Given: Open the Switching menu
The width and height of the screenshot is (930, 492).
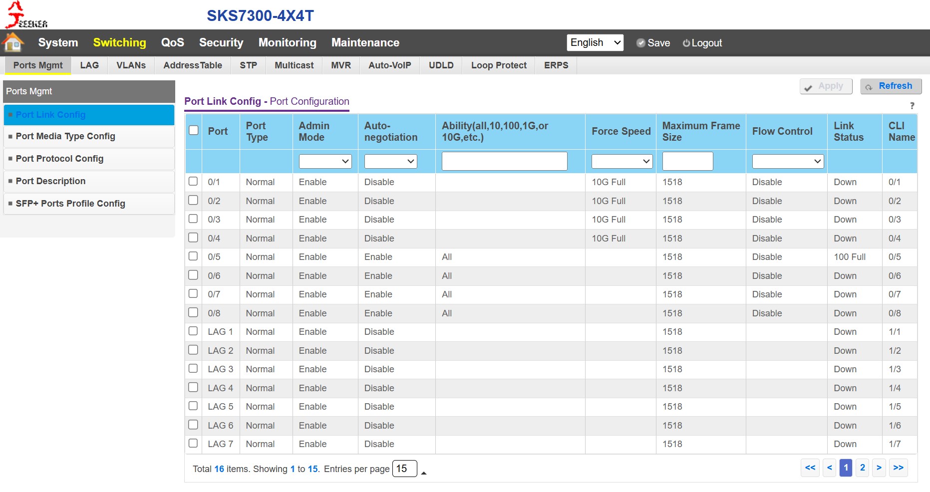Looking at the screenshot, I should coord(120,42).
